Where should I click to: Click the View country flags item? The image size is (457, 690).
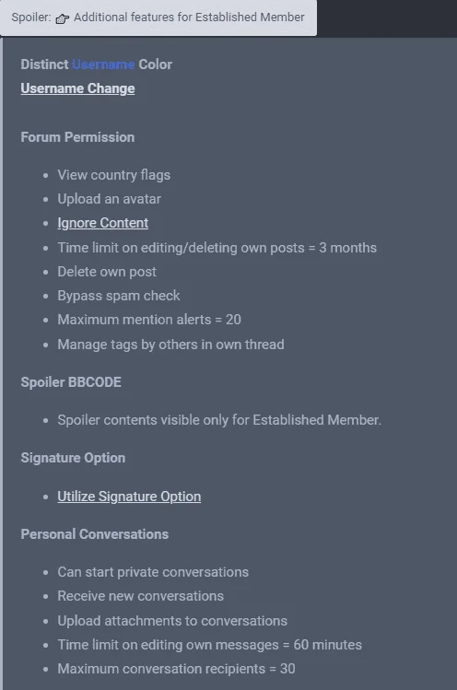click(113, 175)
